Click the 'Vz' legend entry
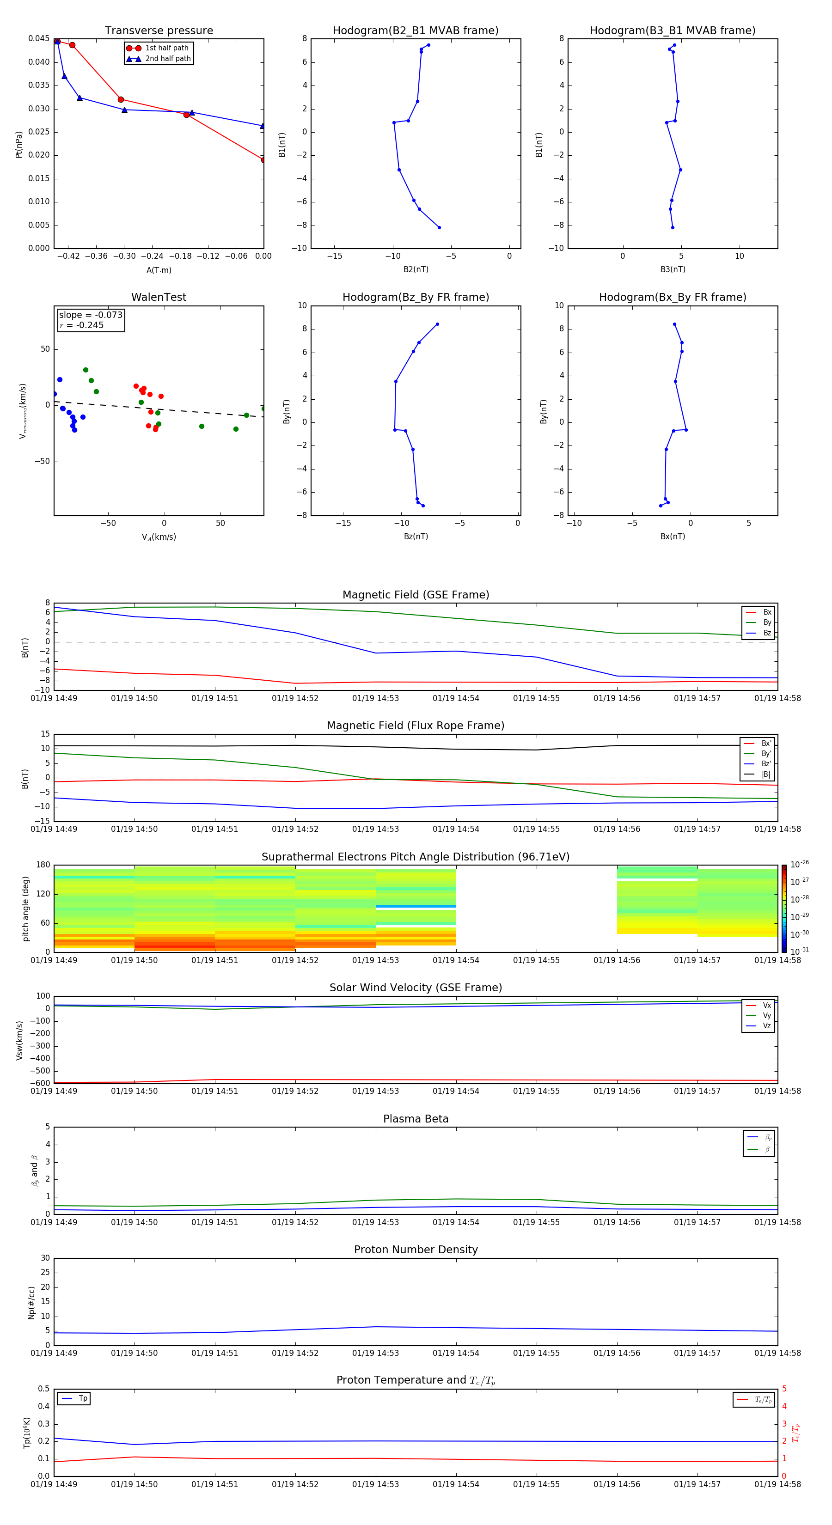Screen dimensions: 832x1525 (759, 1026)
